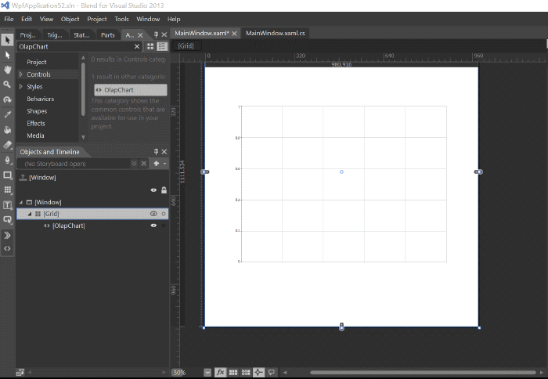Select the Selection arrow tool

pos(7,40)
